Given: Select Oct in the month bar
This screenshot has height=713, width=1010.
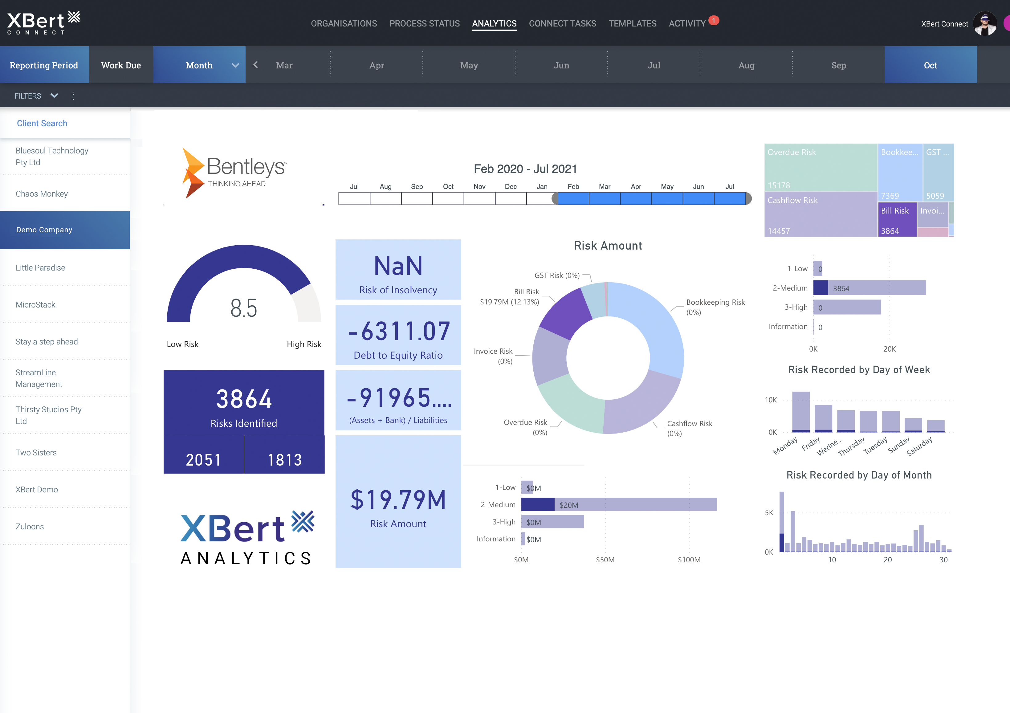Looking at the screenshot, I should tap(930, 66).
